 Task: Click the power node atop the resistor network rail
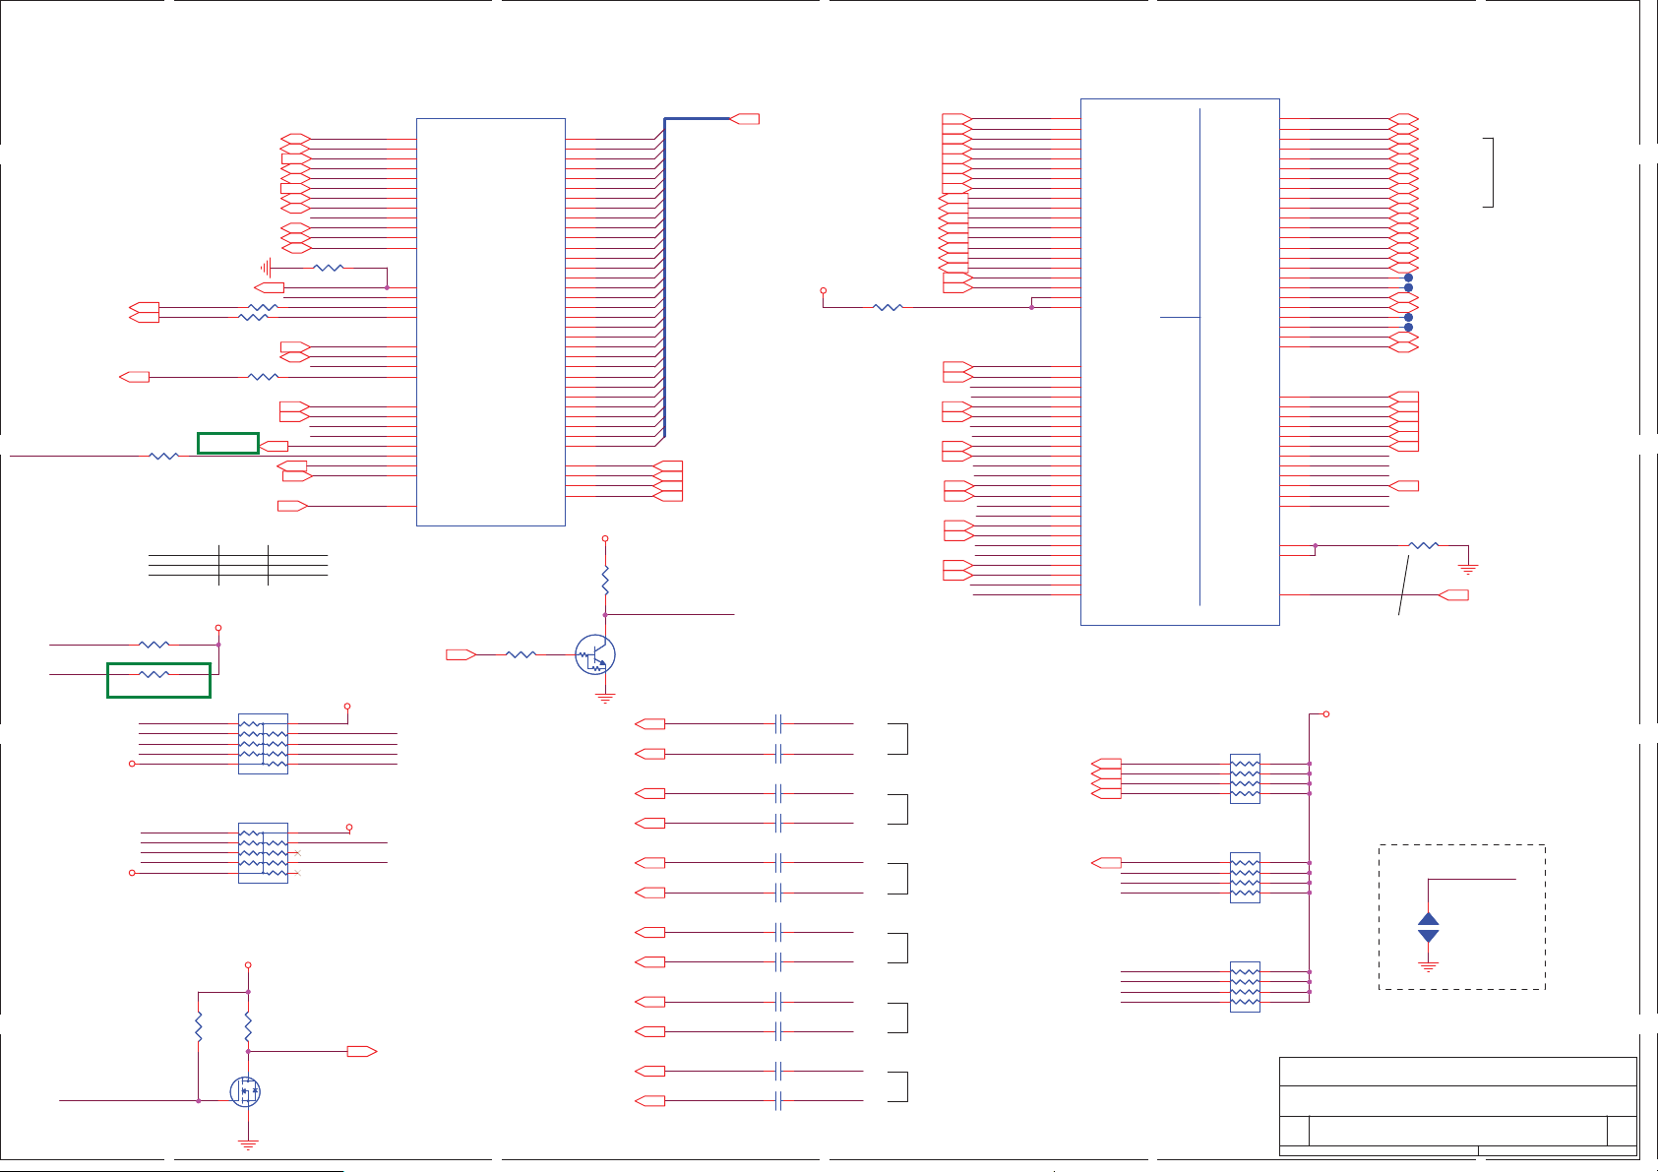point(1326,714)
